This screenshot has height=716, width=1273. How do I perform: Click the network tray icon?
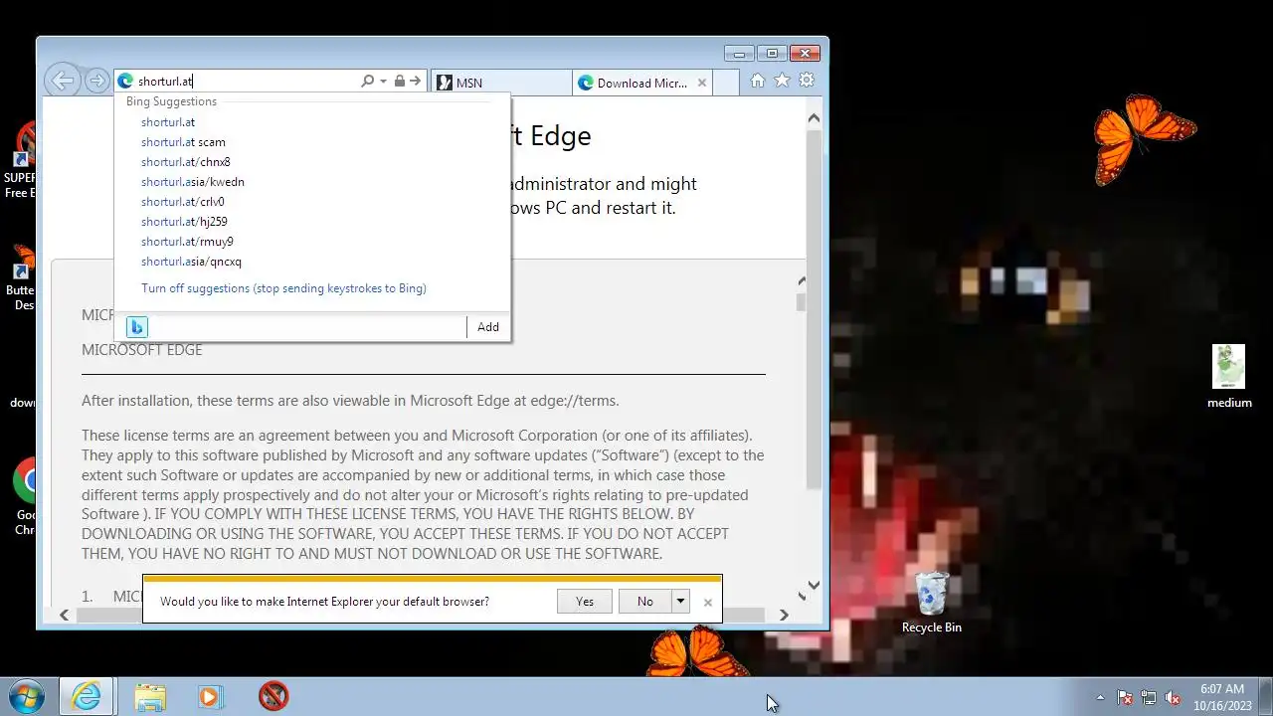pos(1149,697)
